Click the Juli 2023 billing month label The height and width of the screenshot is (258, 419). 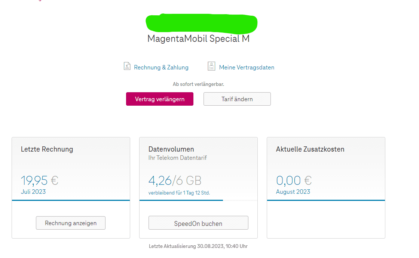point(33,192)
